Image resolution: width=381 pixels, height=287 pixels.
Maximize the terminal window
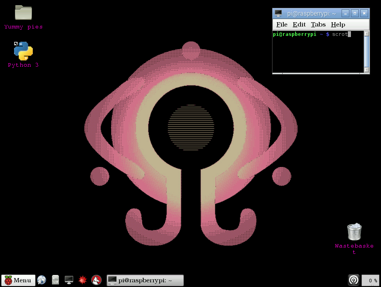355,13
